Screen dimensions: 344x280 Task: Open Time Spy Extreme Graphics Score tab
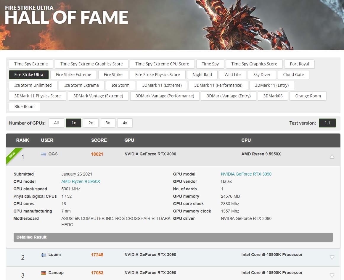91,64
